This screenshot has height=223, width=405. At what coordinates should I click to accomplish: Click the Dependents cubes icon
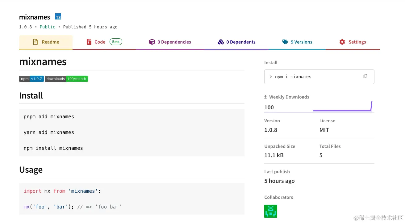click(221, 42)
